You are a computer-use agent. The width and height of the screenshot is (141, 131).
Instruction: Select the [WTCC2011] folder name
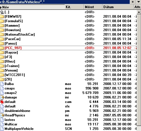click(x=15, y=75)
